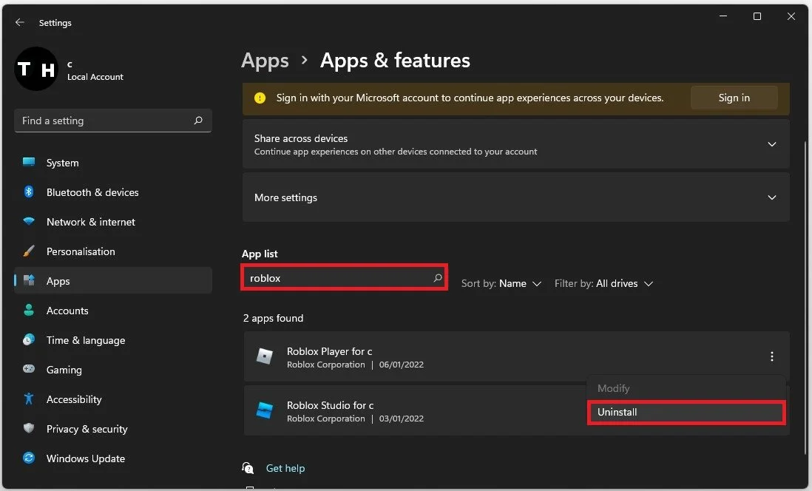Expand the More settings section

point(515,197)
